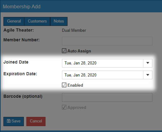The image size is (162, 132).
Task: Open the Joined Date calendar dropdown arrow
Action: [148, 63]
